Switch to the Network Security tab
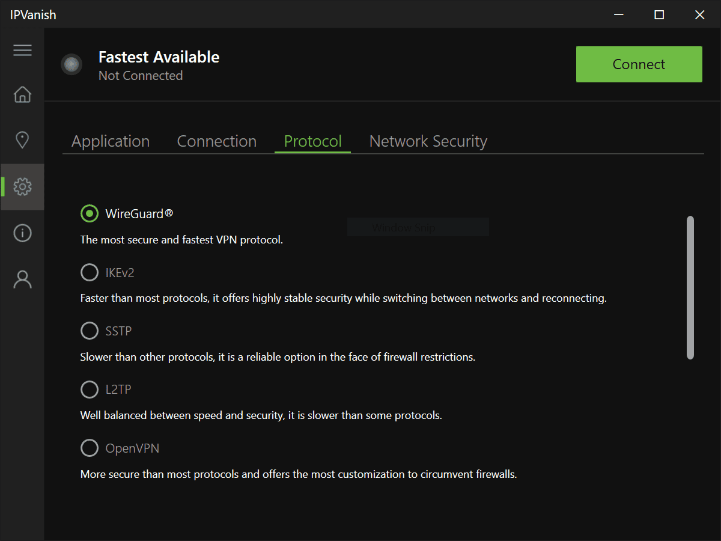 (x=428, y=141)
